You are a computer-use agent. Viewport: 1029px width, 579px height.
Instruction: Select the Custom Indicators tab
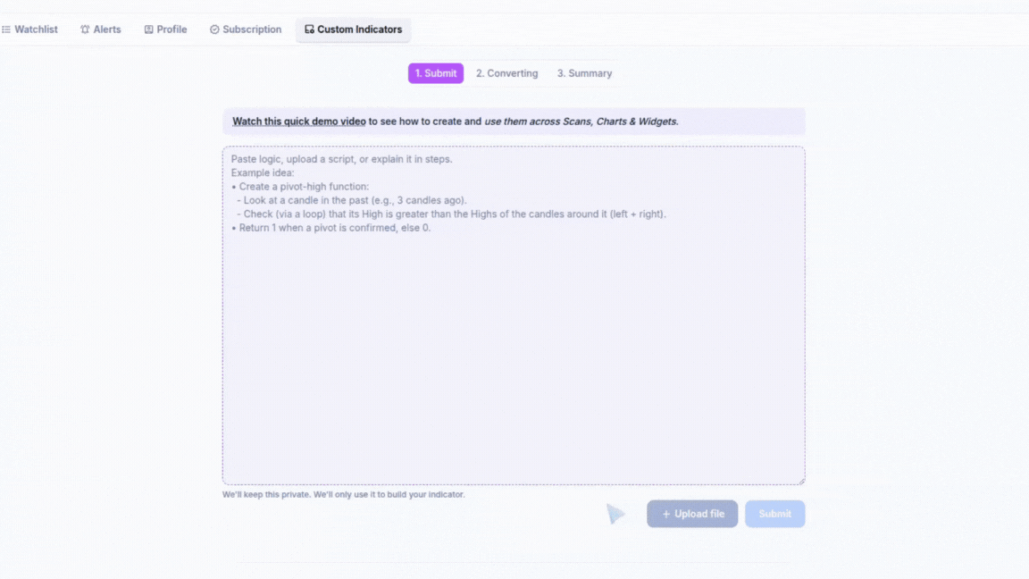[359, 29]
